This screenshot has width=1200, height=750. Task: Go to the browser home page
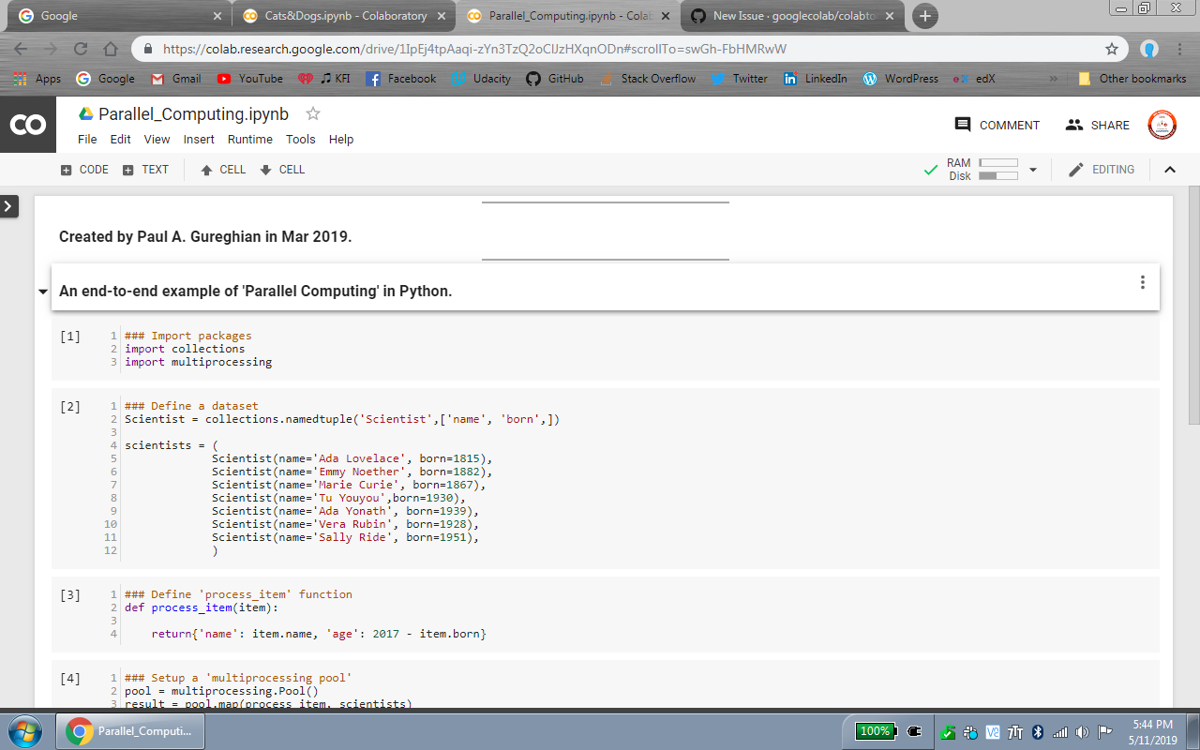point(111,49)
